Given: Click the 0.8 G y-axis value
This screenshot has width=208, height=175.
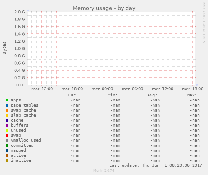Looking at the screenshot, I should pyautogui.click(x=20, y=56).
